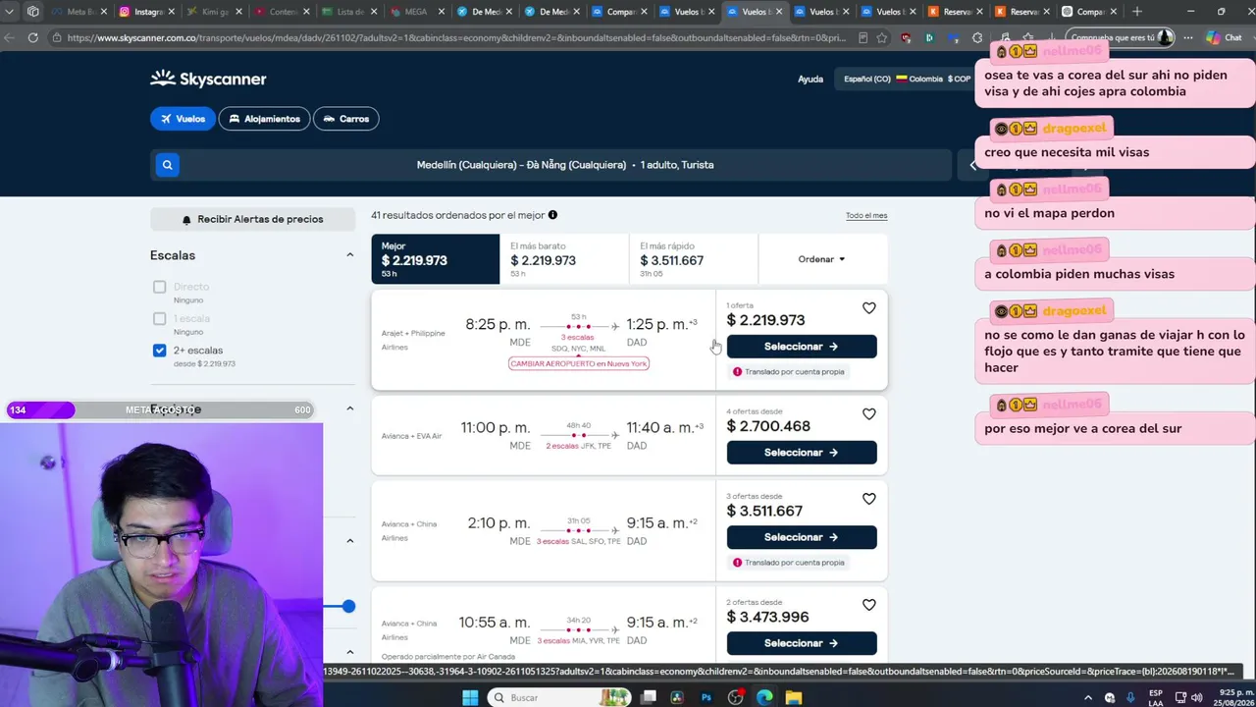Click the Skyscanner logo
Screen dimensions: 1256x707
[x=208, y=79]
